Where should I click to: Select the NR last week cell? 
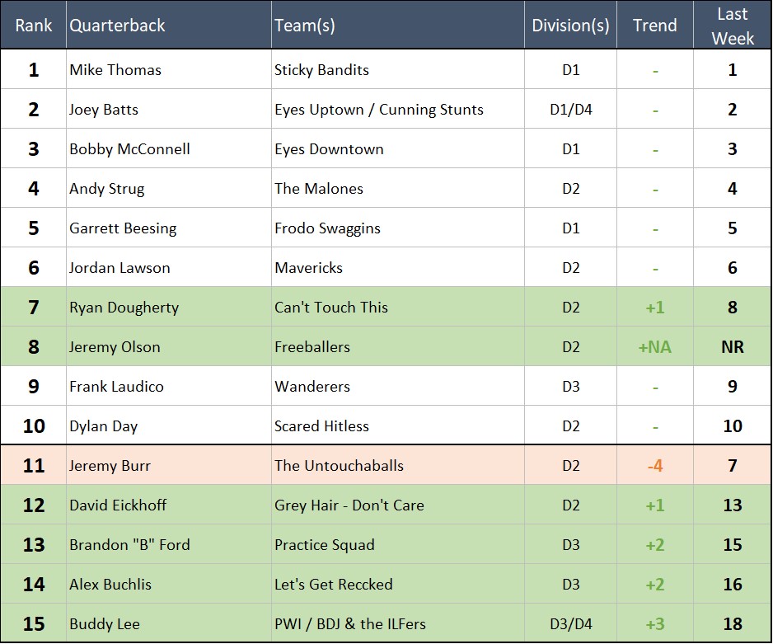732,347
